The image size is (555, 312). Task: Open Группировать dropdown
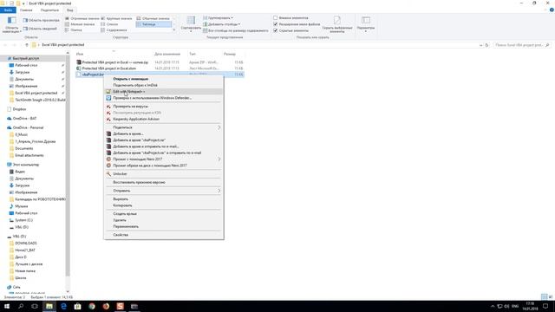point(218,17)
